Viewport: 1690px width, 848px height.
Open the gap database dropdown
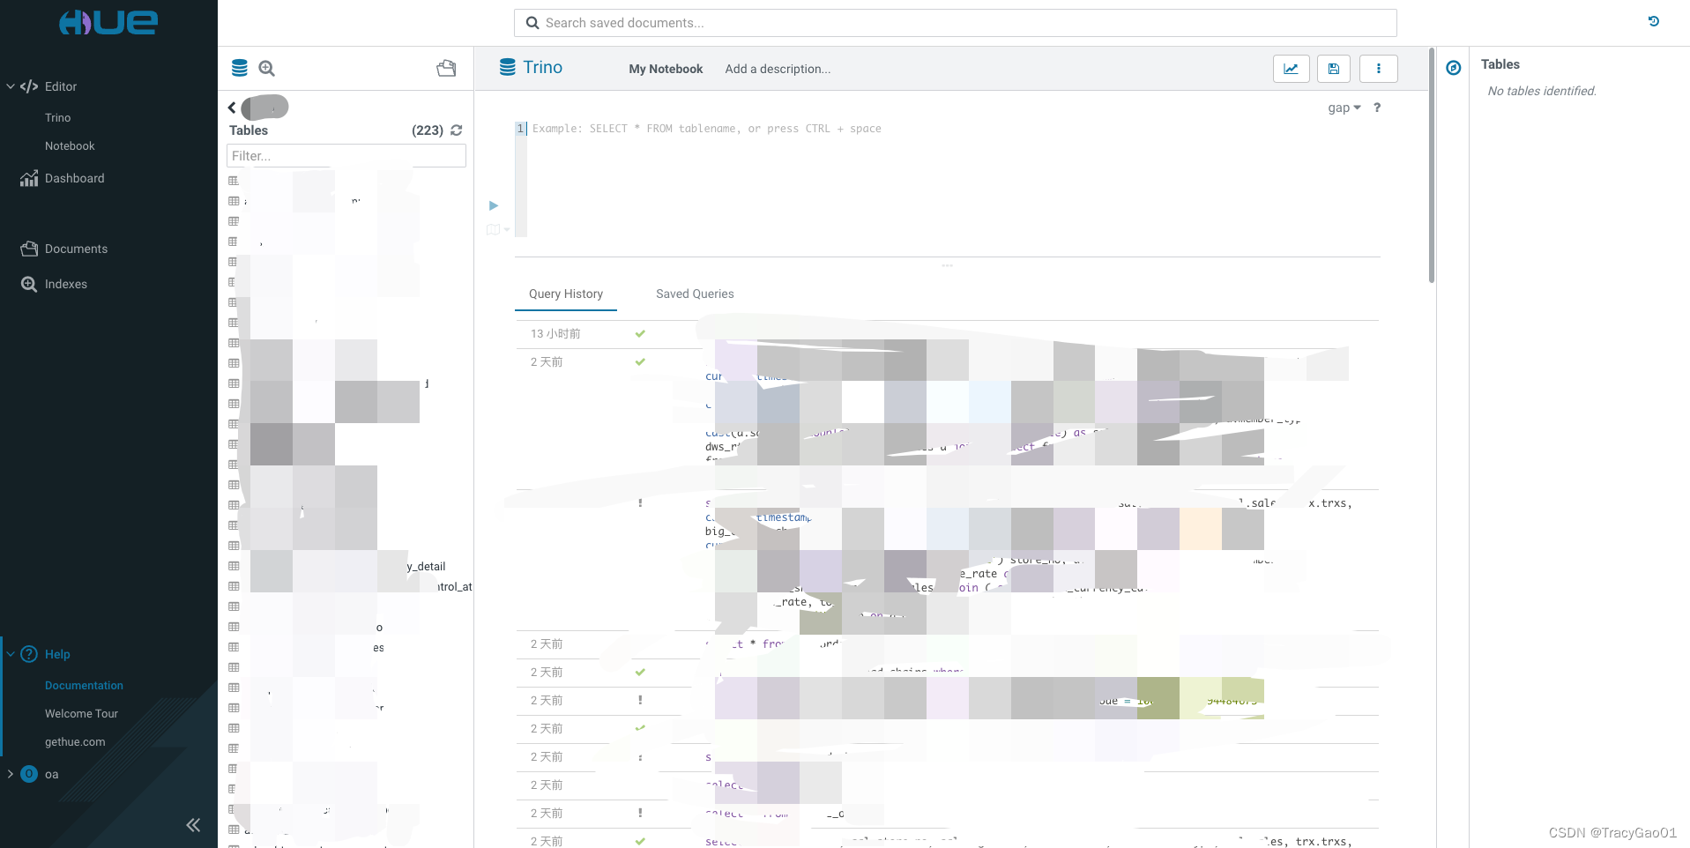(1344, 108)
